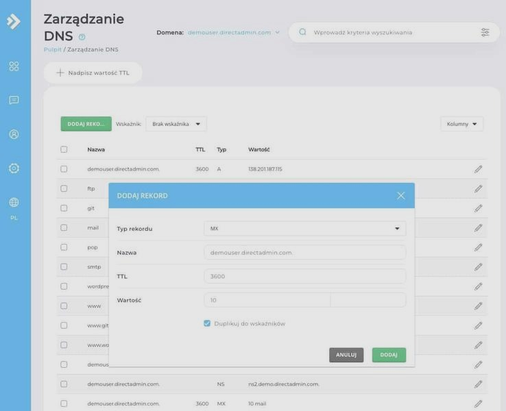Click edit pencil for www.git row
Viewport: 506px width, 411px height.
click(479, 325)
